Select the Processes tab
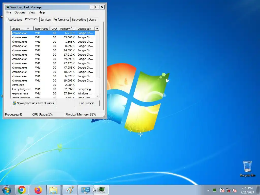Image resolution: width=260 pixels, height=195 pixels. (x=31, y=19)
